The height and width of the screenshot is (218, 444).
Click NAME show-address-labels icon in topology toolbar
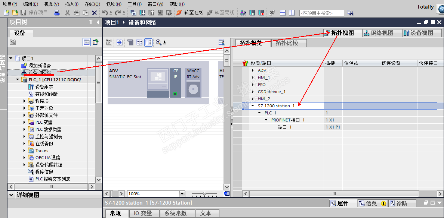point(108,42)
